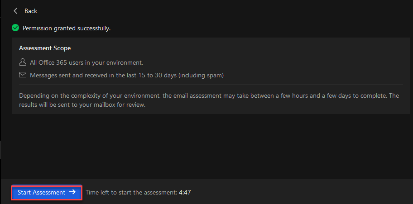Click the divider line inside the scope panel
The height and width of the screenshot is (204, 413).
click(211, 85)
